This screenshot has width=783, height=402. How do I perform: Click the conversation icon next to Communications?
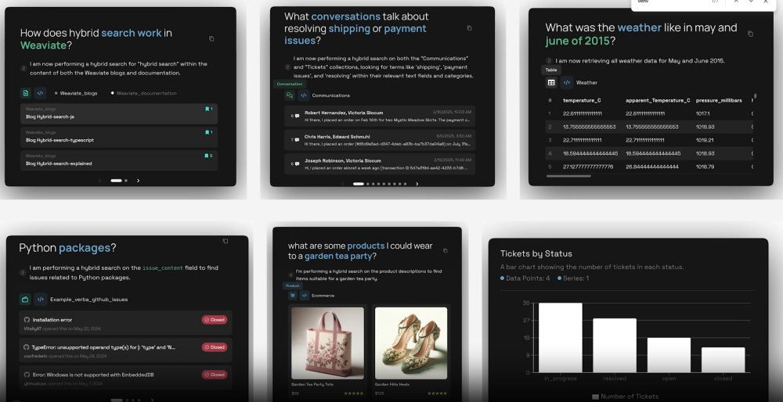click(290, 95)
